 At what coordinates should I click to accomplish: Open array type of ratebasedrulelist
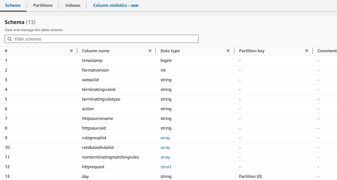[165, 147]
